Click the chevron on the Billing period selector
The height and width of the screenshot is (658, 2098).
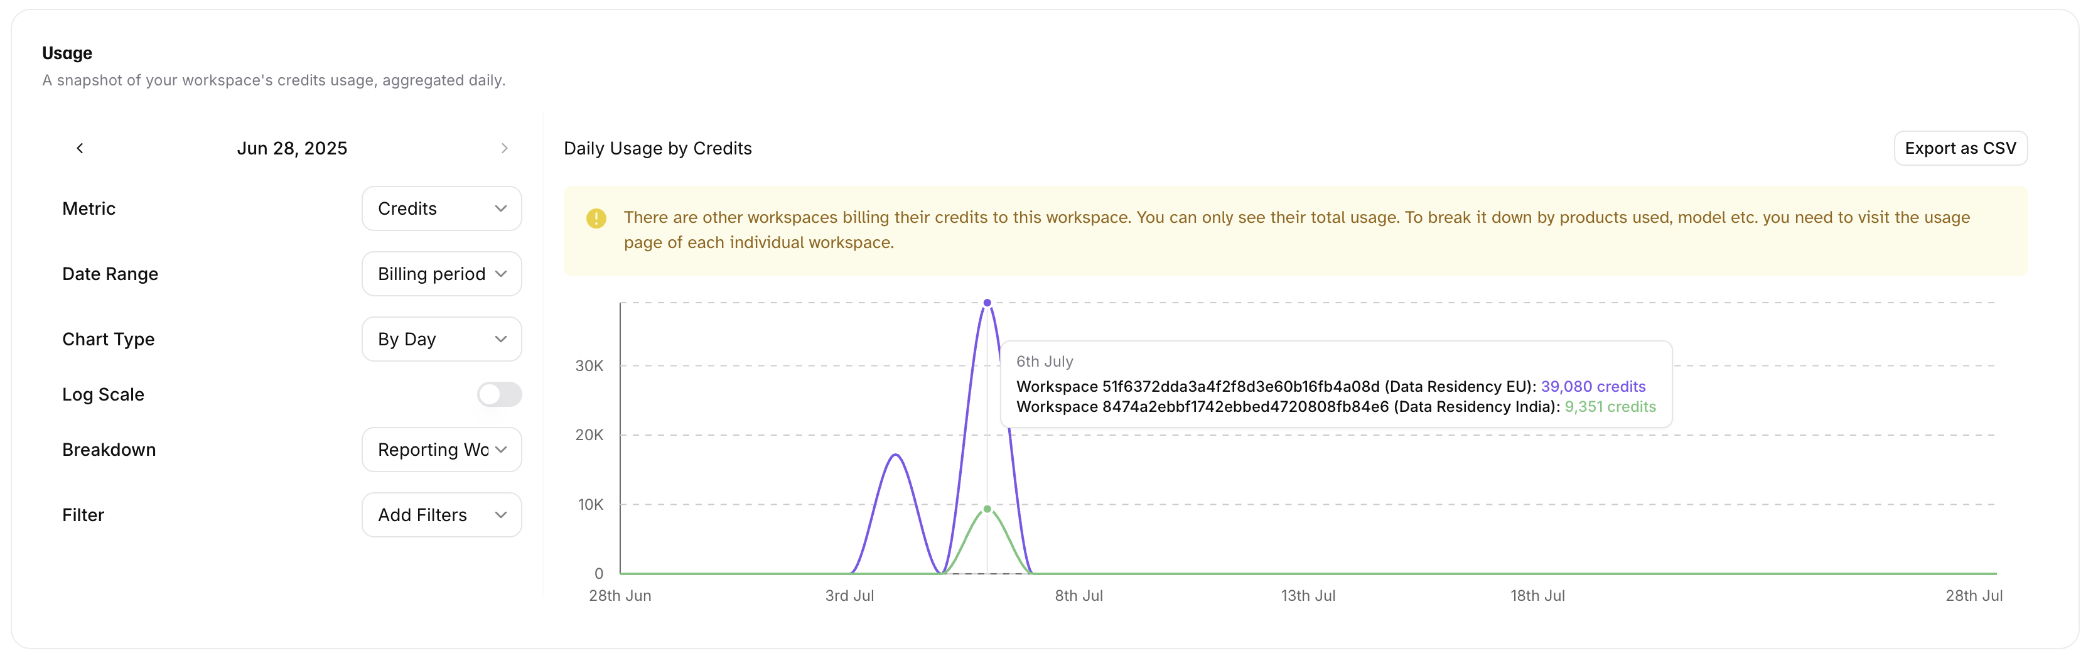click(x=501, y=274)
